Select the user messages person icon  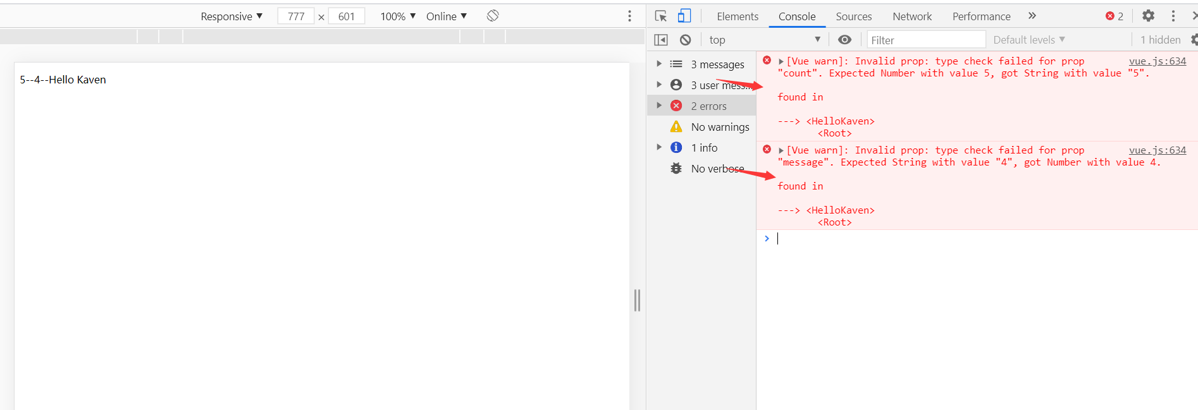click(x=676, y=85)
